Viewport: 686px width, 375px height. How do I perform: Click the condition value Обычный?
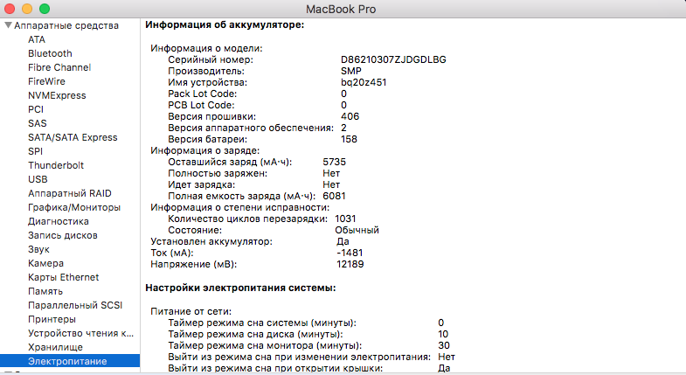(357, 230)
